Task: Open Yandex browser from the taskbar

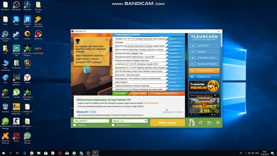Action: coord(32,153)
